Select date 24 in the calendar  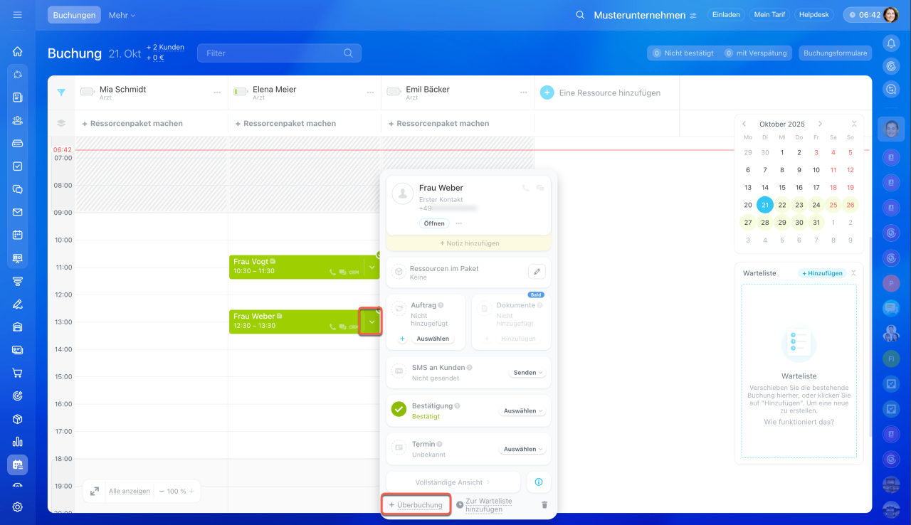816,205
